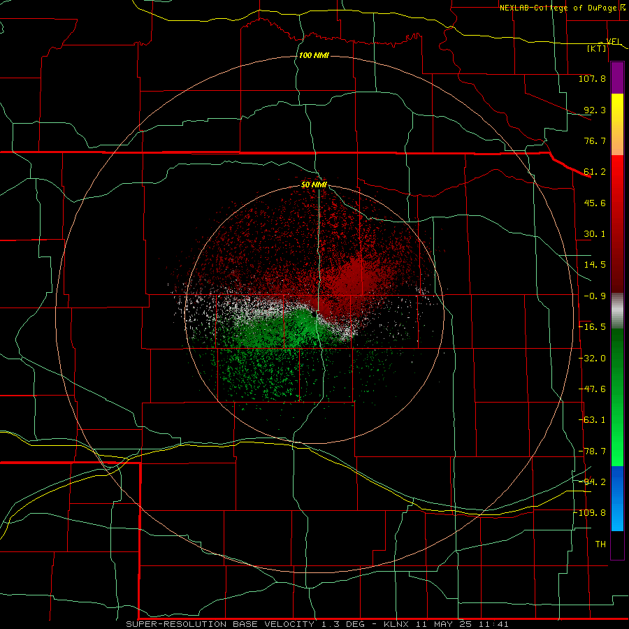Click the blue segment of the color bar
Image resolution: width=629 pixels, height=629 pixels.
tap(617, 498)
